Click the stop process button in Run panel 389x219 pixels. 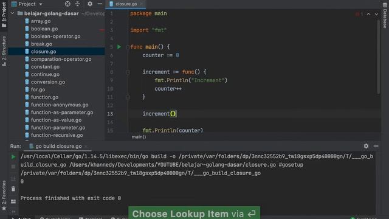pos(13,167)
